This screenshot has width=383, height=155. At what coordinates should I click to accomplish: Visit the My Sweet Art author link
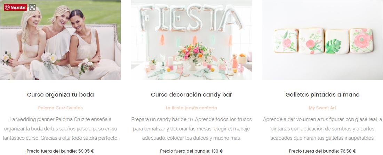click(x=322, y=108)
